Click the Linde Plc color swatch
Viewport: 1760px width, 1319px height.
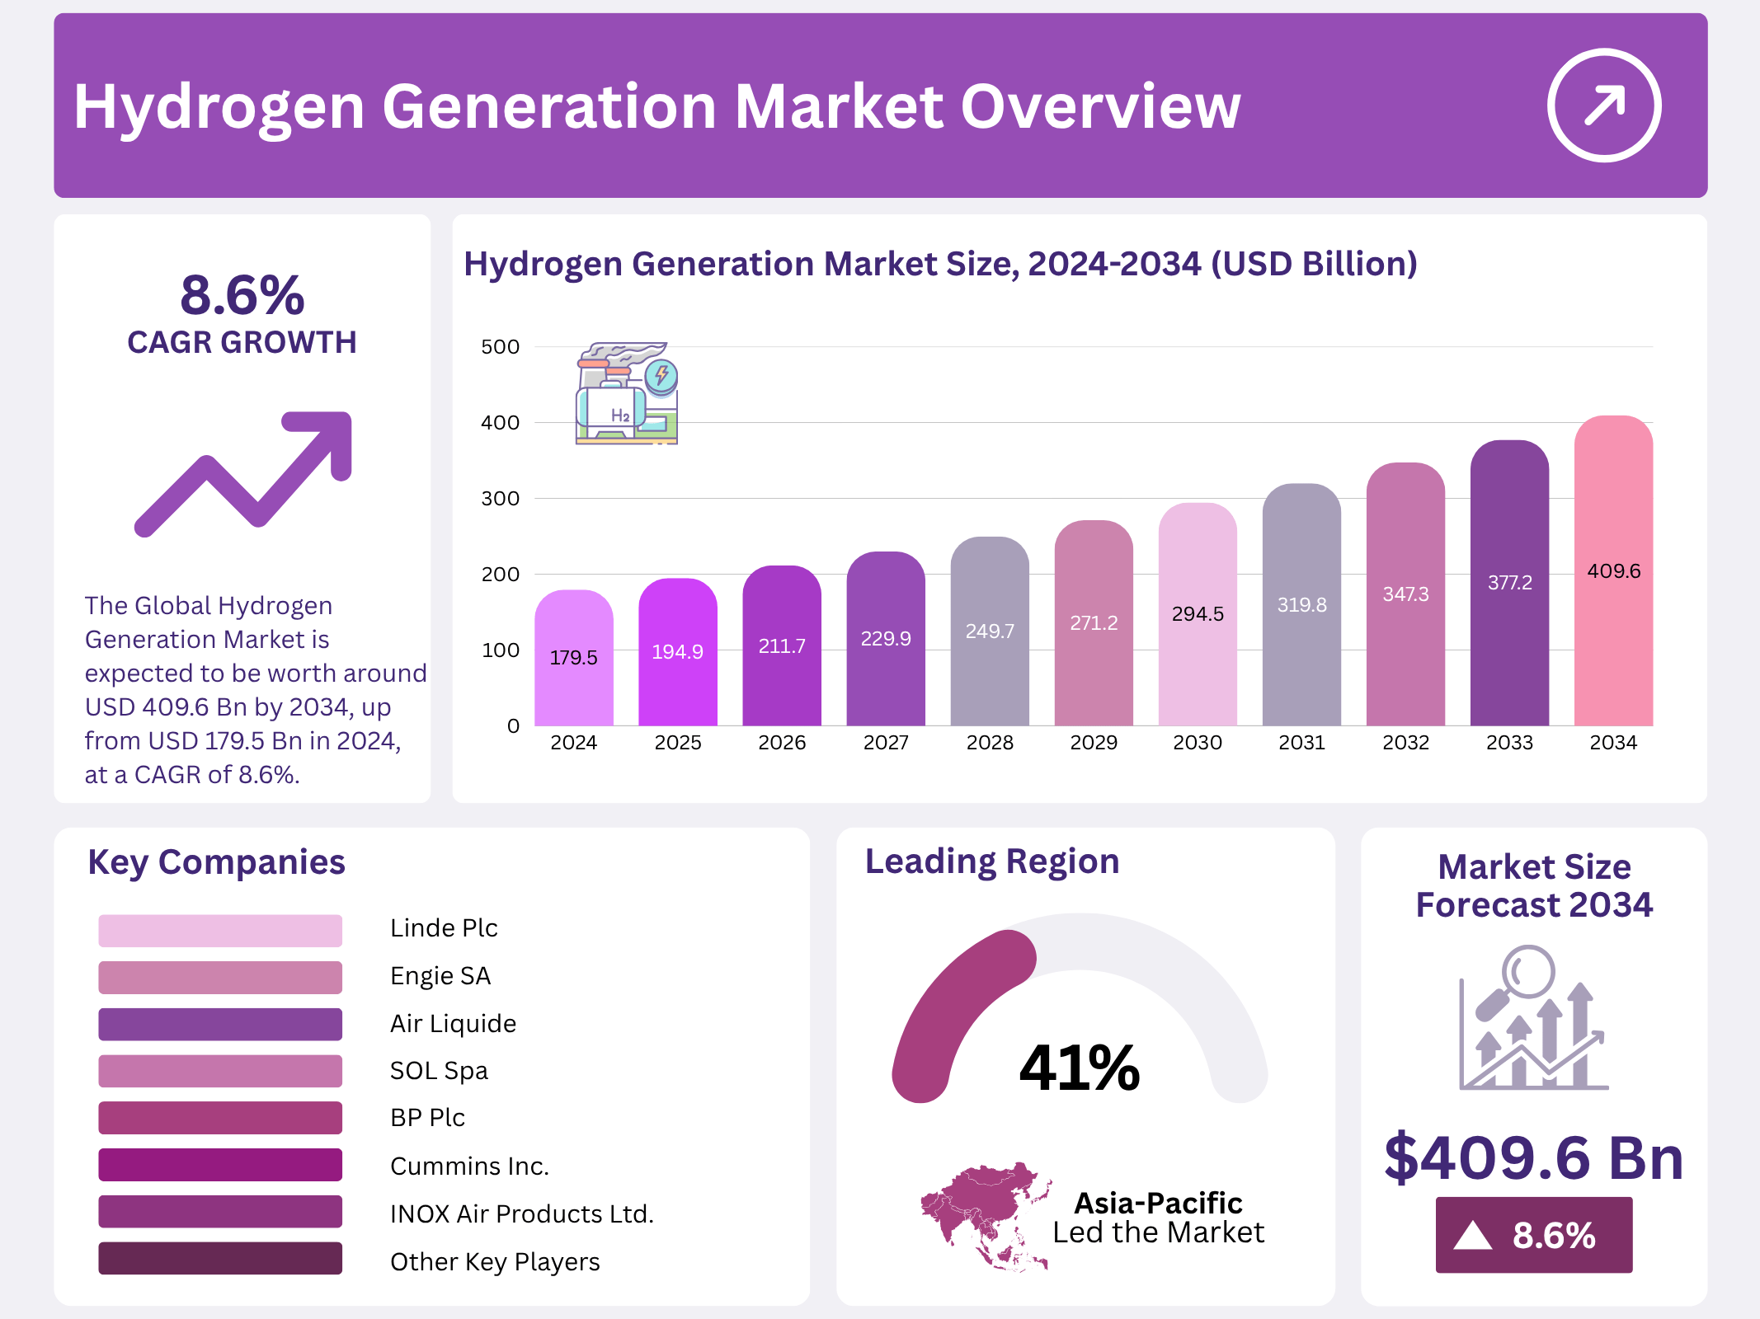click(x=220, y=930)
